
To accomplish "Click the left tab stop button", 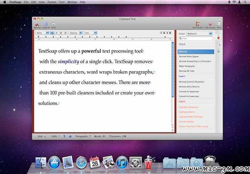I will coord(161,33).
